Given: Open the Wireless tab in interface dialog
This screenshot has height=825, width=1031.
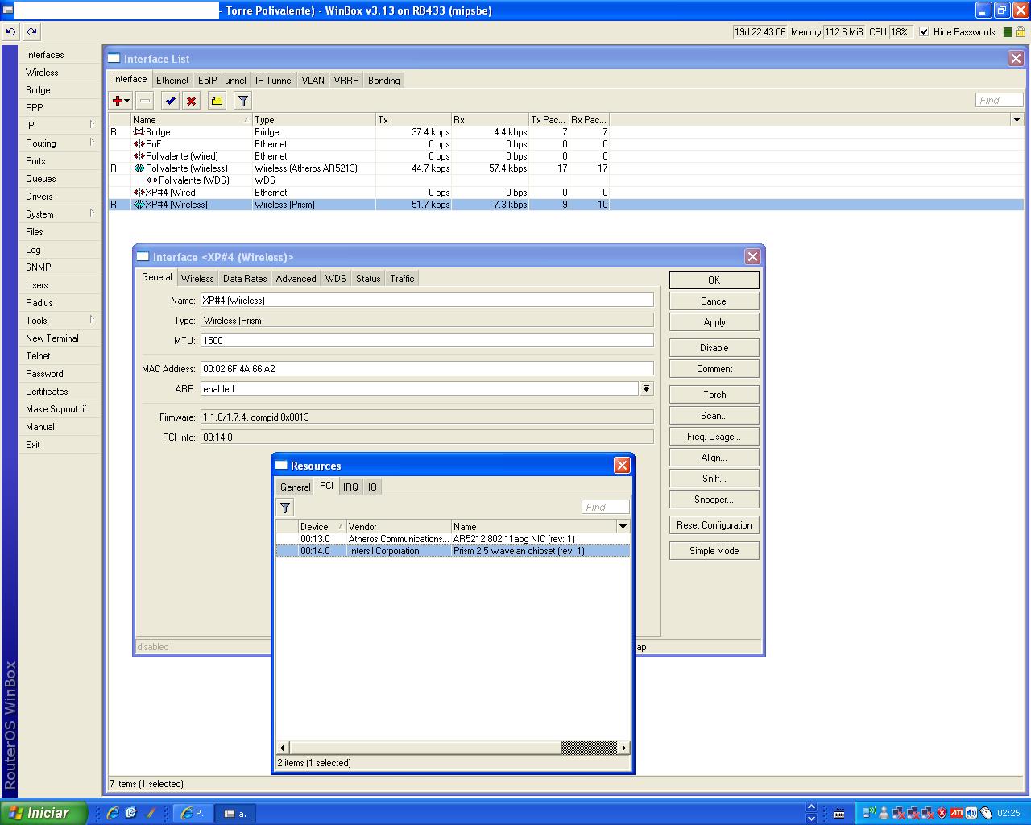Looking at the screenshot, I should pos(197,279).
